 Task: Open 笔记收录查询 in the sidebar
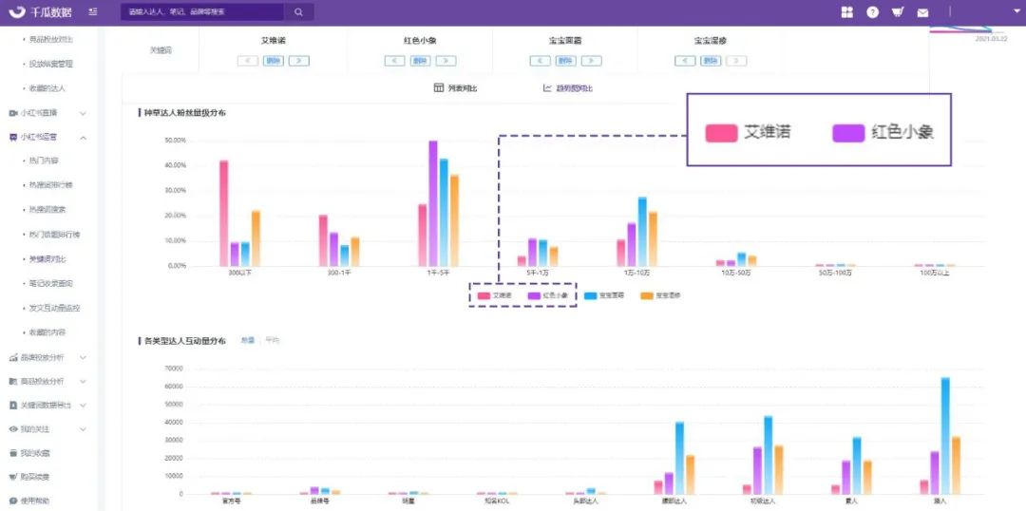[51, 283]
